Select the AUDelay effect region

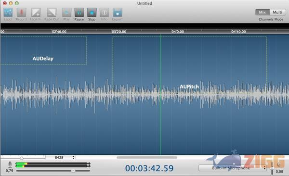(x=43, y=50)
